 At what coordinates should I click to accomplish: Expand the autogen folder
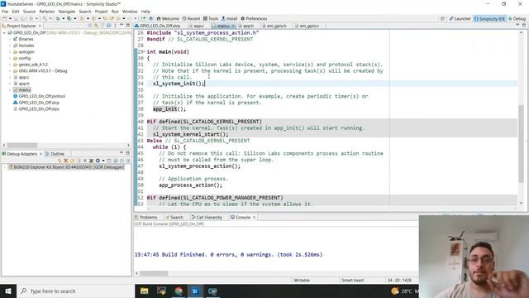click(x=10, y=52)
